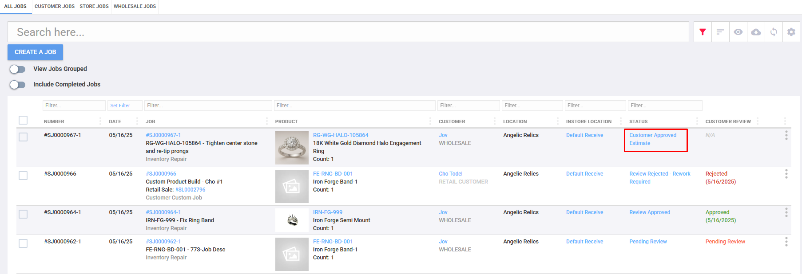Click Rejected (5/16/2025) review text
802x274 pixels.
point(721,178)
